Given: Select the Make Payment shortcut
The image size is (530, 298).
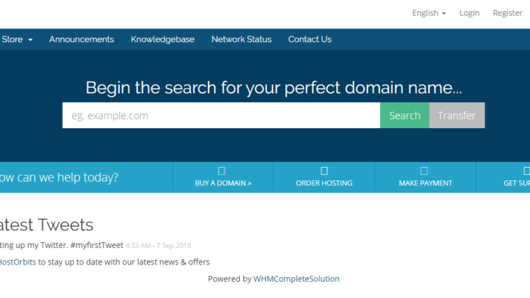Looking at the screenshot, I should pos(425,177).
